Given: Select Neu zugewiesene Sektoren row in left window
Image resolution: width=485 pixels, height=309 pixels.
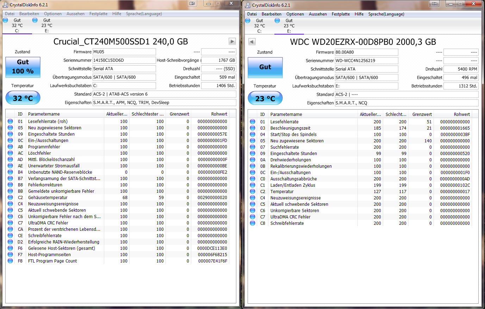Looking at the screenshot, I should (x=118, y=128).
